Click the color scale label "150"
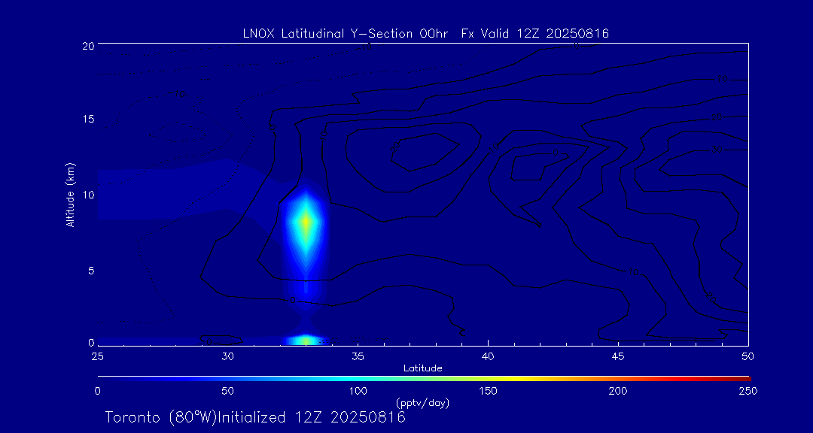Screen dimensions: 813x433 (x=488, y=391)
